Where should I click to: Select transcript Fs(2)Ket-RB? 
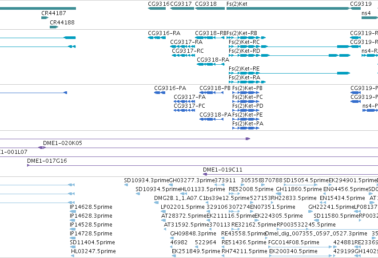[x=246, y=38]
